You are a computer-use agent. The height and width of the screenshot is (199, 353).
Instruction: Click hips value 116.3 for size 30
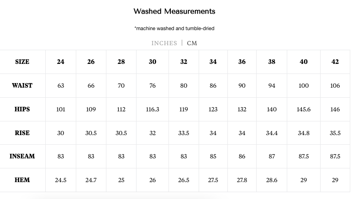click(153, 110)
